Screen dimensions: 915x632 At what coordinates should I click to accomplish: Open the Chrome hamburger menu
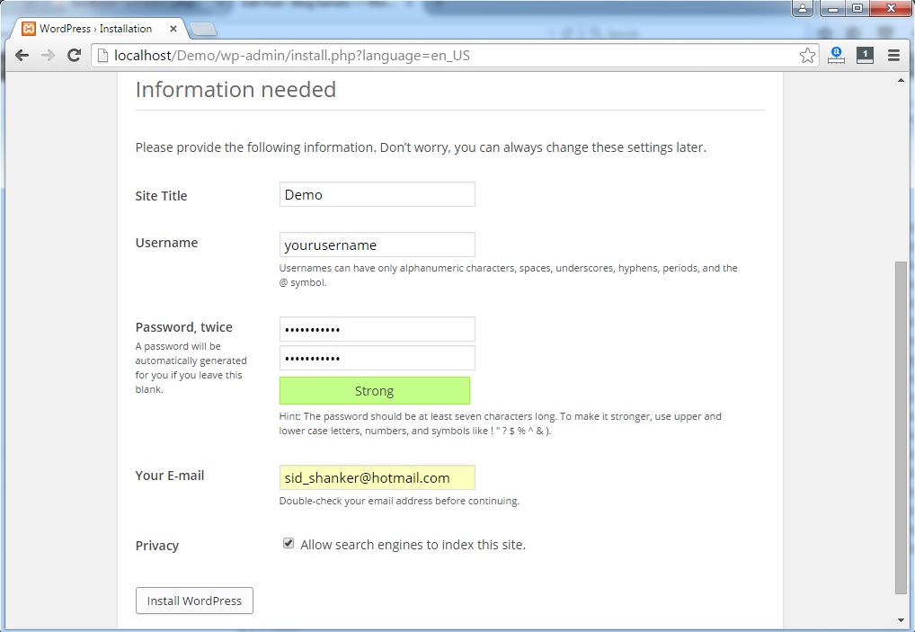click(893, 56)
